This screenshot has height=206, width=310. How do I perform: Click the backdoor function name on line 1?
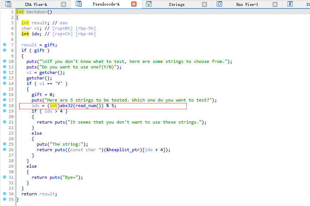point(36,12)
